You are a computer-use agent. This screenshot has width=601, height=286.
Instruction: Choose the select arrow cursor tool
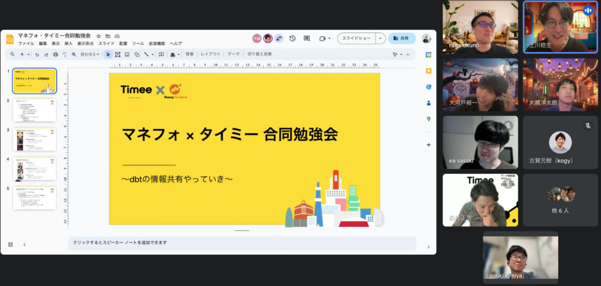tap(109, 54)
